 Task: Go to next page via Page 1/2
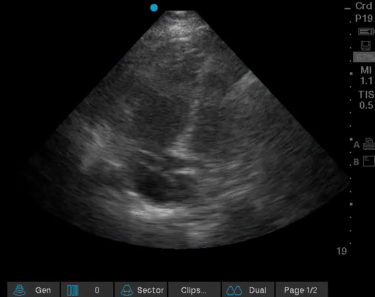(301, 290)
